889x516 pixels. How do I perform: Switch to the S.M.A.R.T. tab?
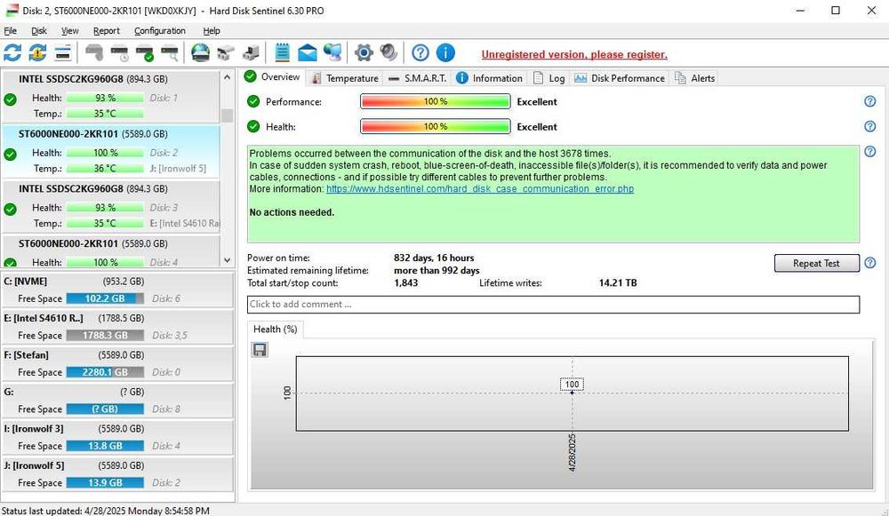point(417,78)
